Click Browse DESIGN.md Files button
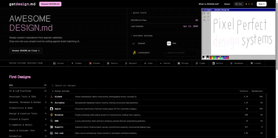Viewport: 278px width, 138px height. [x=26, y=50]
